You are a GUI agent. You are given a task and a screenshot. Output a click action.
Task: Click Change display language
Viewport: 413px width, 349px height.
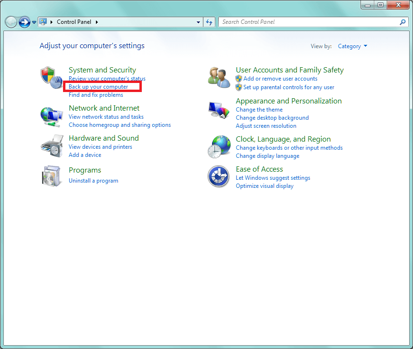[x=267, y=156]
